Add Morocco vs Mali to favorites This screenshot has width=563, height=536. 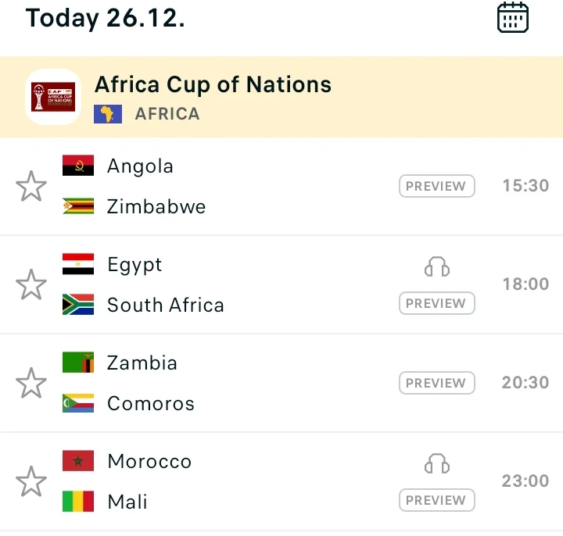31,481
